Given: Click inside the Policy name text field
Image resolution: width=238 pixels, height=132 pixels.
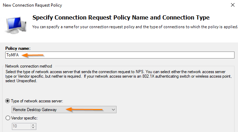Looking at the screenshot, I should (x=120, y=55).
